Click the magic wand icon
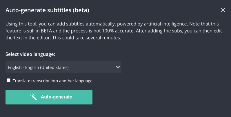 point(33,97)
